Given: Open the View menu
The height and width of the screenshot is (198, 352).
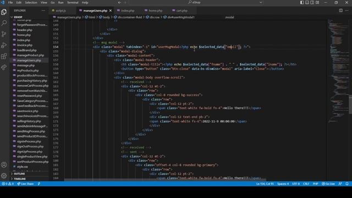Looking at the screenshot, I should pos(44,2).
